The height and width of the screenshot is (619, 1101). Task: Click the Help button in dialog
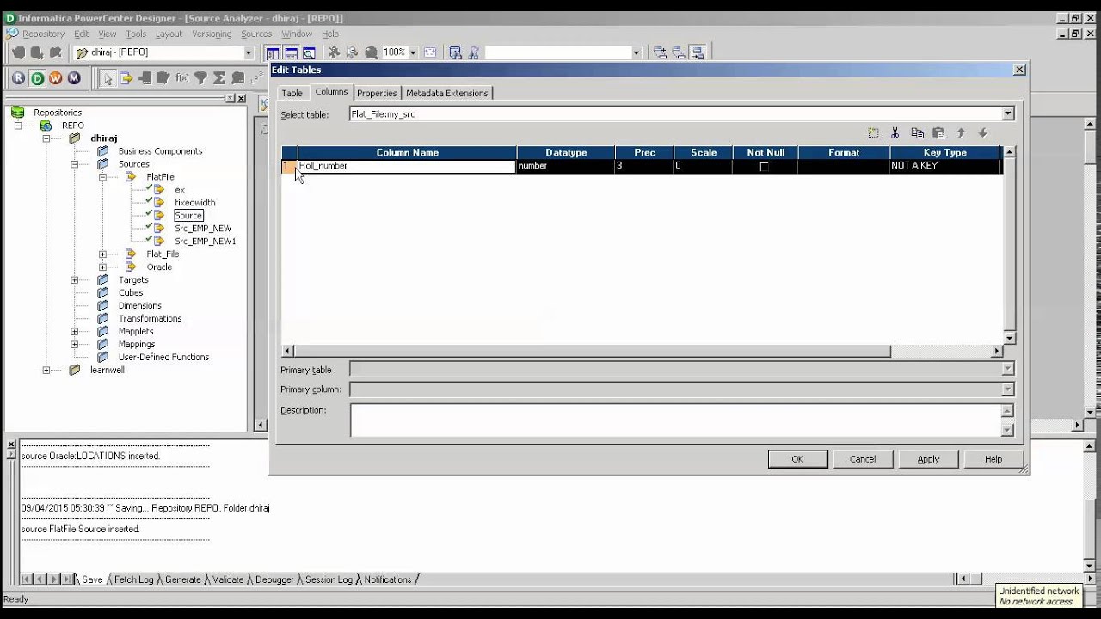point(993,459)
